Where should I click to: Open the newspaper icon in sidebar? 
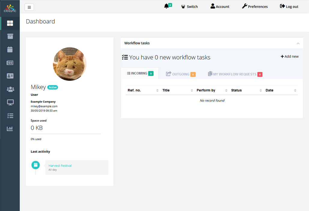tap(10, 63)
